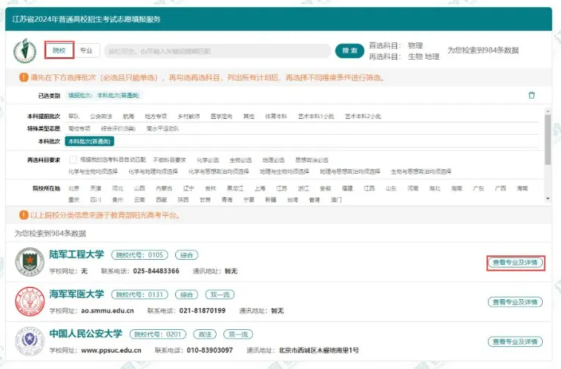561x369 pixels.
Task: Click the trash icon to clear selected categories
Action: coord(531,95)
